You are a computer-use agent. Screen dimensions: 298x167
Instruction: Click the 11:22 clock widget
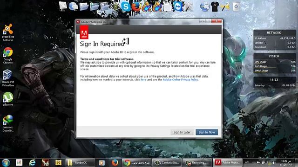pyautogui.click(x=274, y=80)
